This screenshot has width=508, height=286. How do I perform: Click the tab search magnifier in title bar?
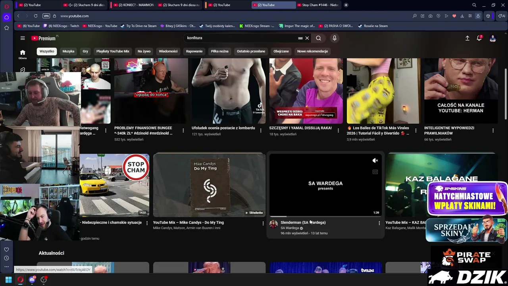[x=474, y=5]
